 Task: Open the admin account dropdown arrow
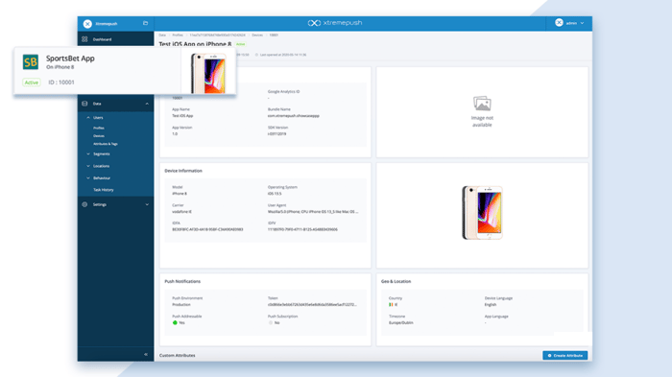582,23
